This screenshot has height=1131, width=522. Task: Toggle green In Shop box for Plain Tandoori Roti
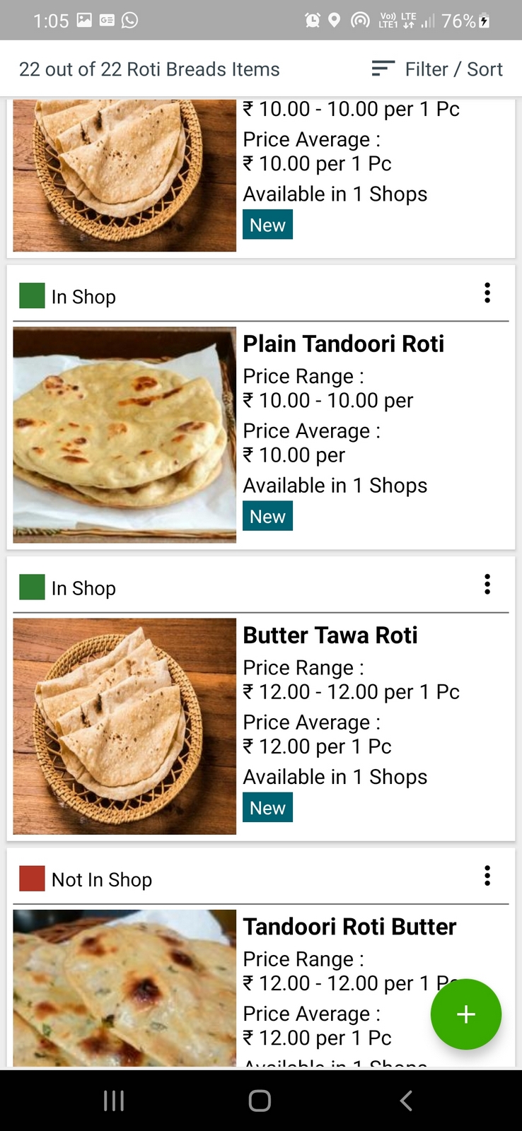point(32,295)
